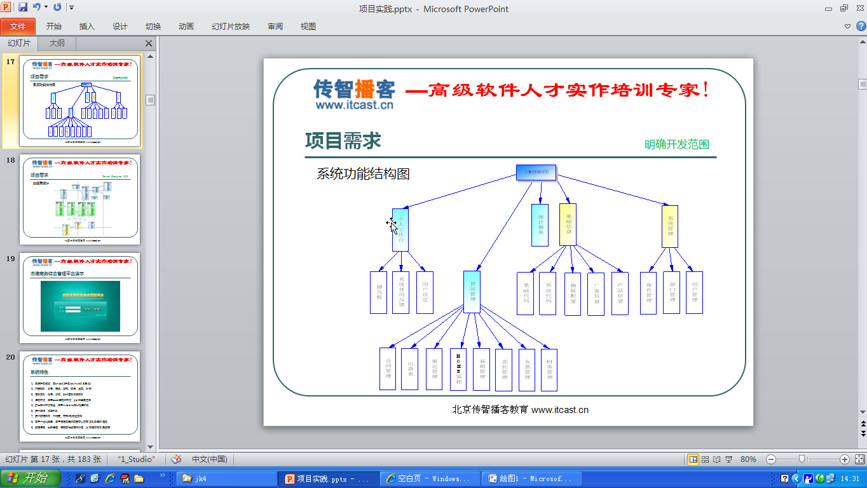This screenshot has height=488, width=867.
Task: Go to the 审阅 ribbon tab
Action: coord(275,27)
